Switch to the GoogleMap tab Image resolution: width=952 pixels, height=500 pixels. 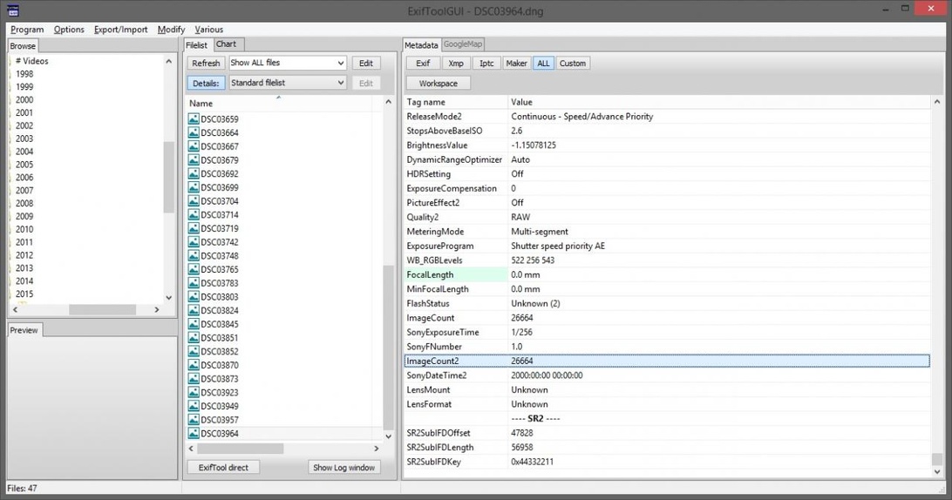pos(462,44)
